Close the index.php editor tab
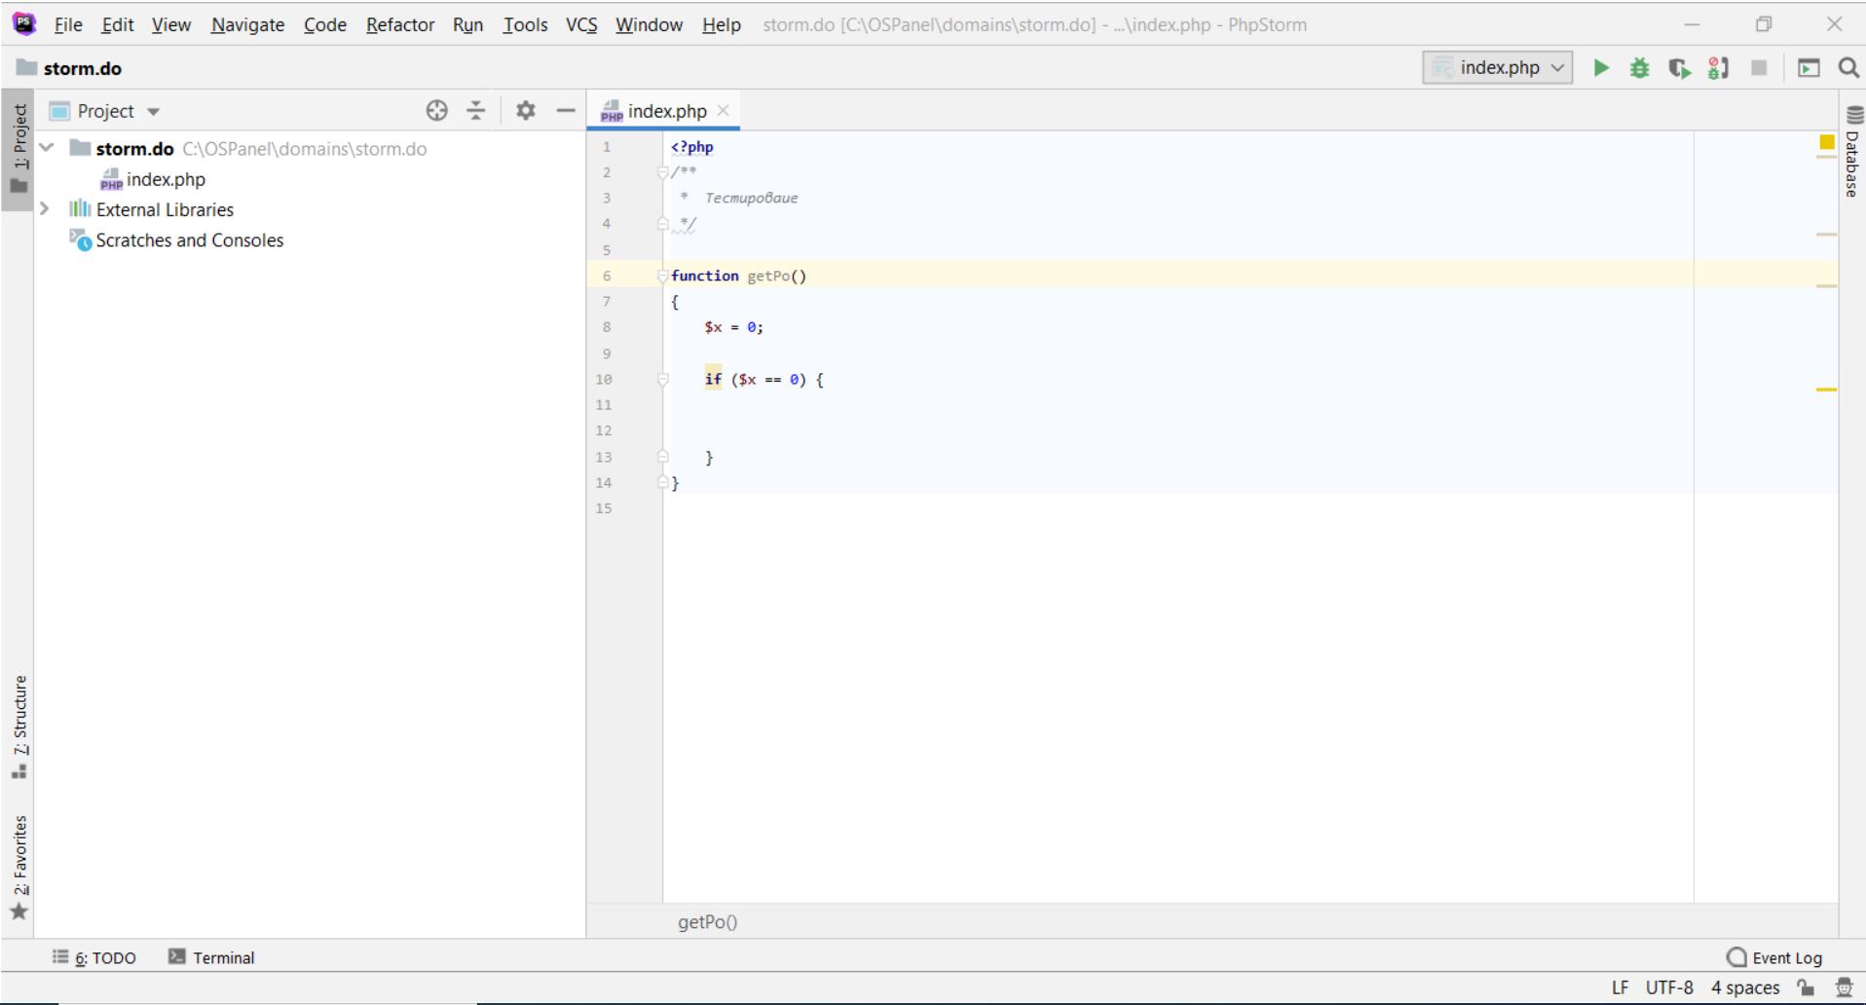 click(724, 111)
